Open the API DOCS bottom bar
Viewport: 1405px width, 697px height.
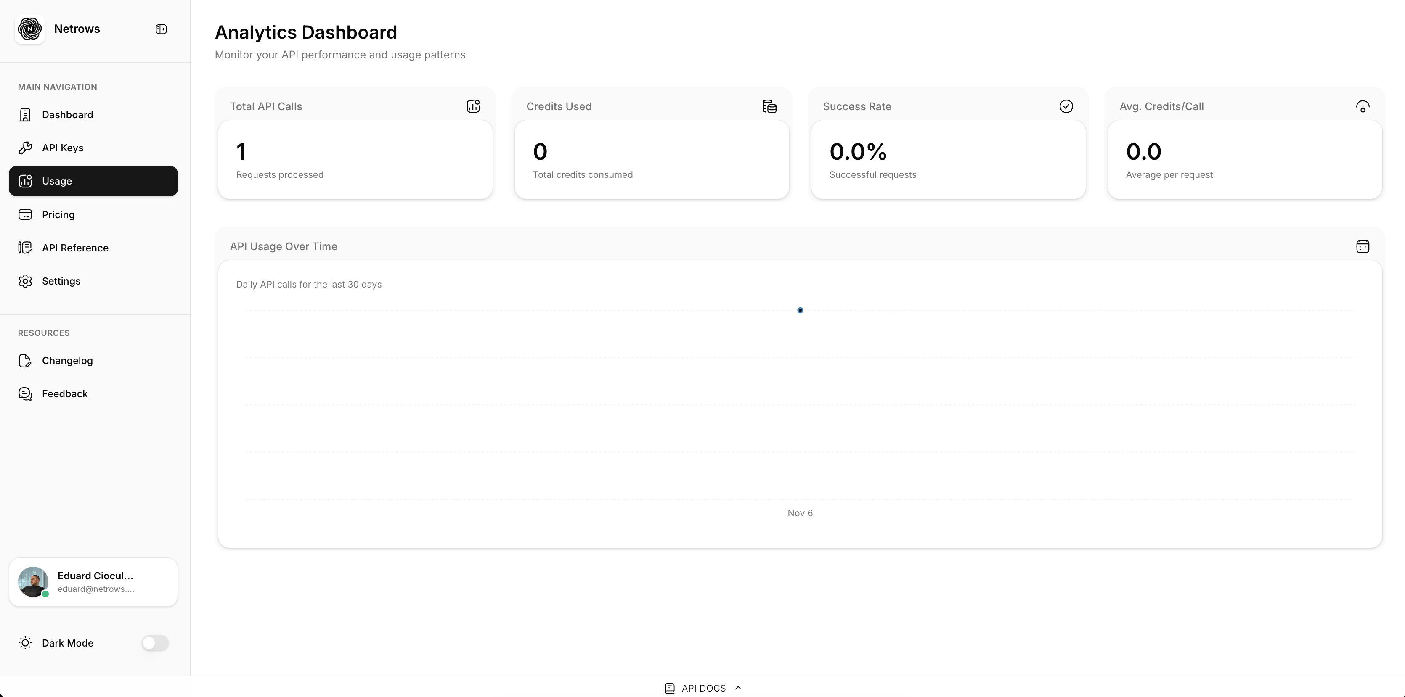703,688
